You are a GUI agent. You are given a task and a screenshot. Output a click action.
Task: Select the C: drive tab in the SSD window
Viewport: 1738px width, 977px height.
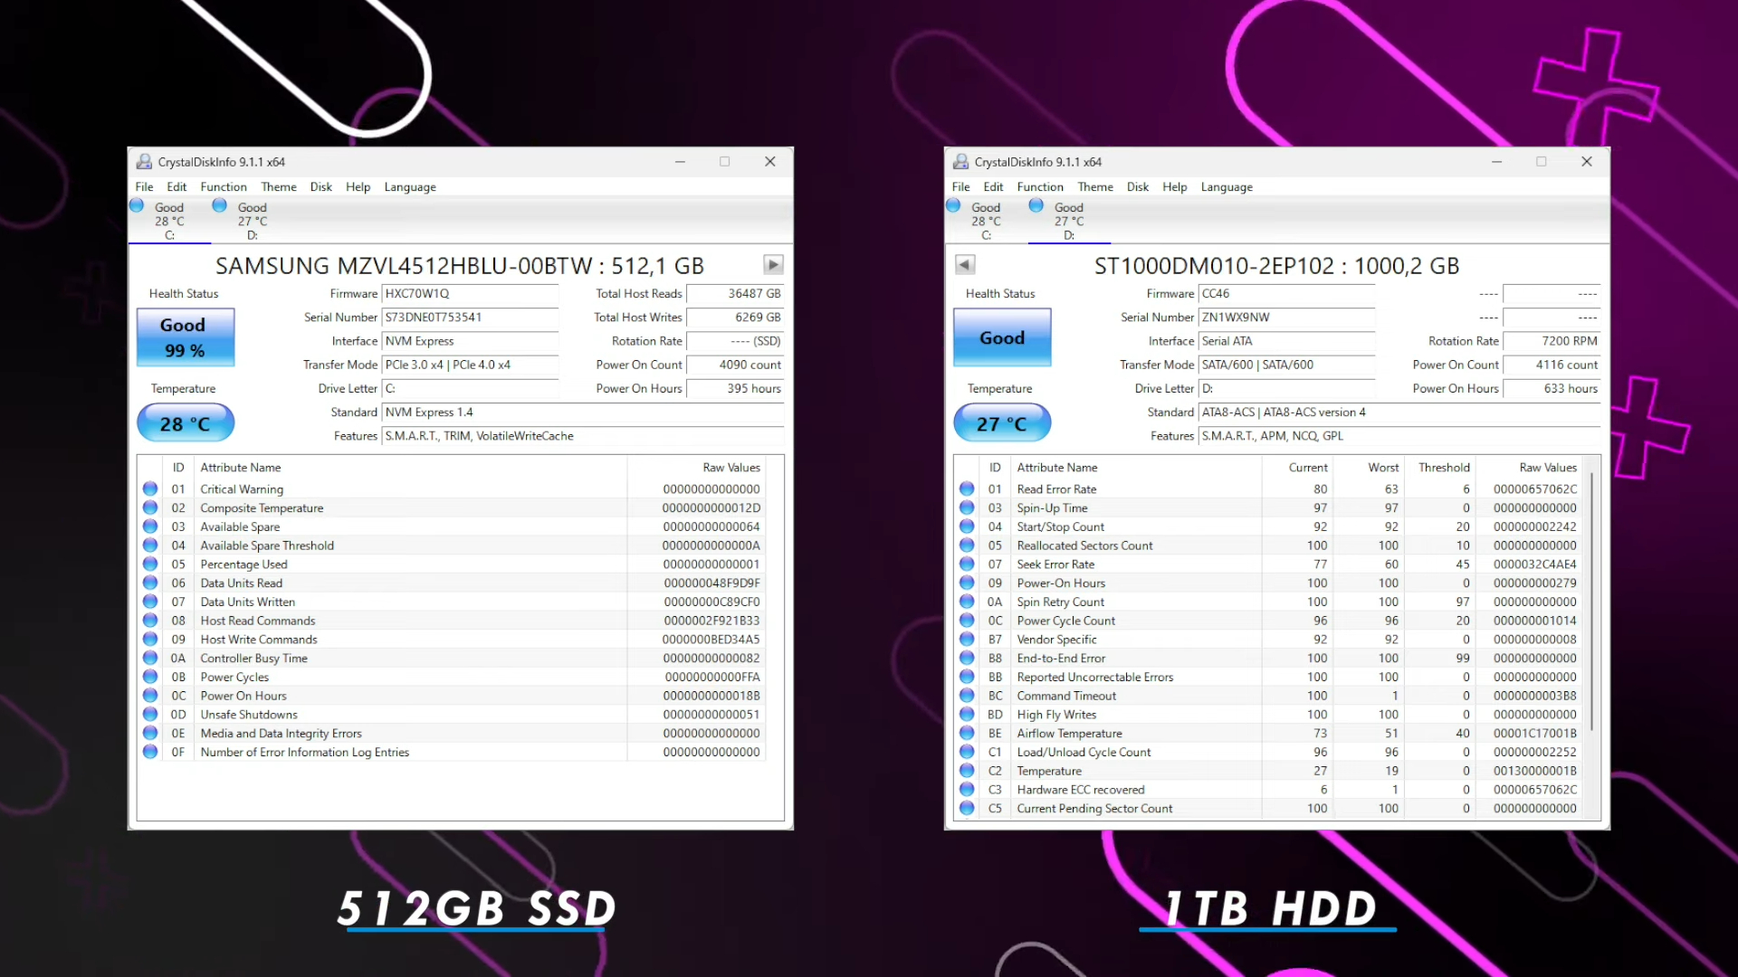(169, 220)
